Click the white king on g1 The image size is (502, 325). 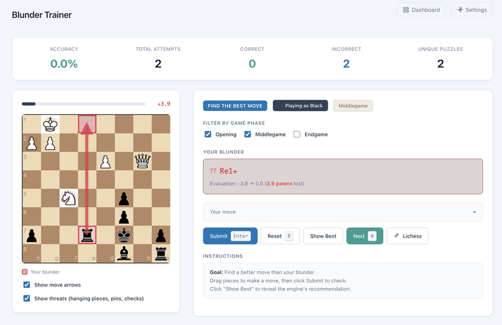[x=50, y=124]
